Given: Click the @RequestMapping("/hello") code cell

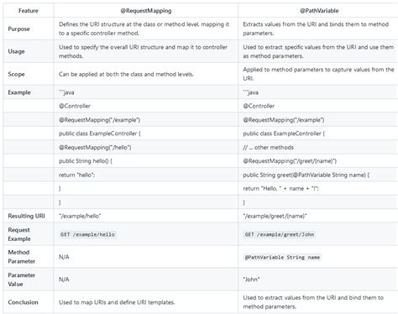Looking at the screenshot, I should (x=95, y=147).
